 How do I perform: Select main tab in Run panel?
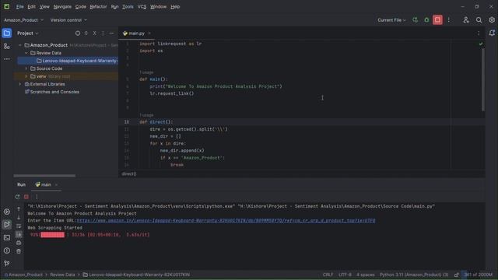tap(46, 184)
